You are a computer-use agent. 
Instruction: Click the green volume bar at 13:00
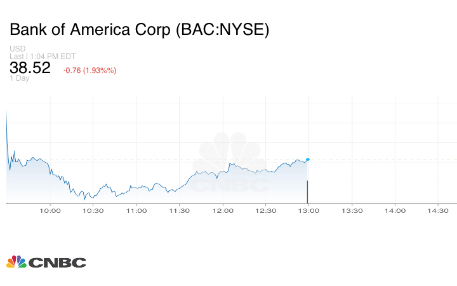[308, 191]
